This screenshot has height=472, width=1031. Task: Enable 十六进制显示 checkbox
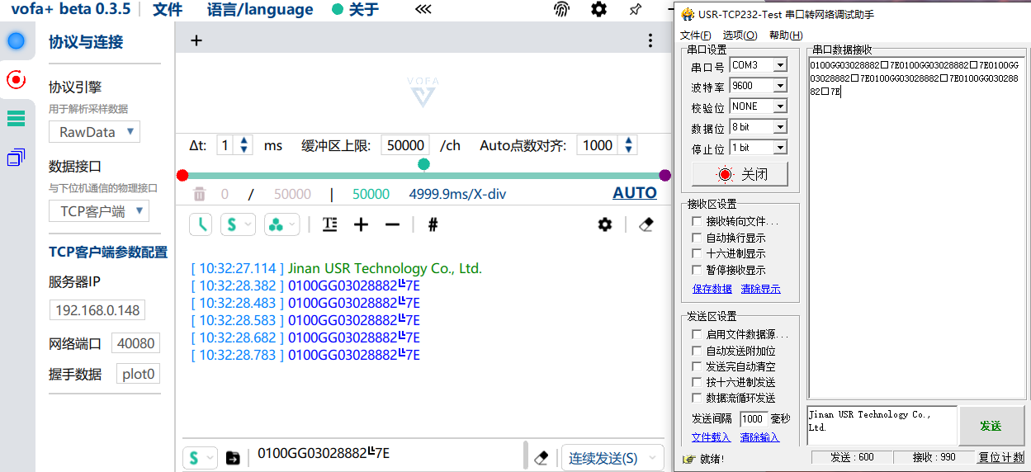pos(698,254)
